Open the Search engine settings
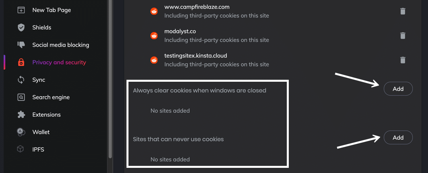 pyautogui.click(x=51, y=97)
